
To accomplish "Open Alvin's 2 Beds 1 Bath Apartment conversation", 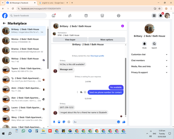I will 24,90.
